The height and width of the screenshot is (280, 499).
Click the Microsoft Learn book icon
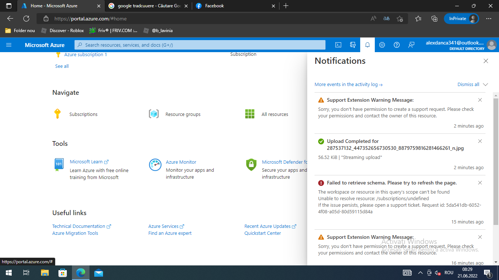pyautogui.click(x=59, y=165)
